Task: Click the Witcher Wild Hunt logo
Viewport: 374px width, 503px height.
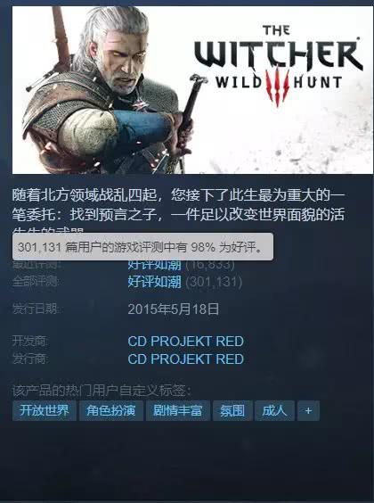Action: click(278, 66)
